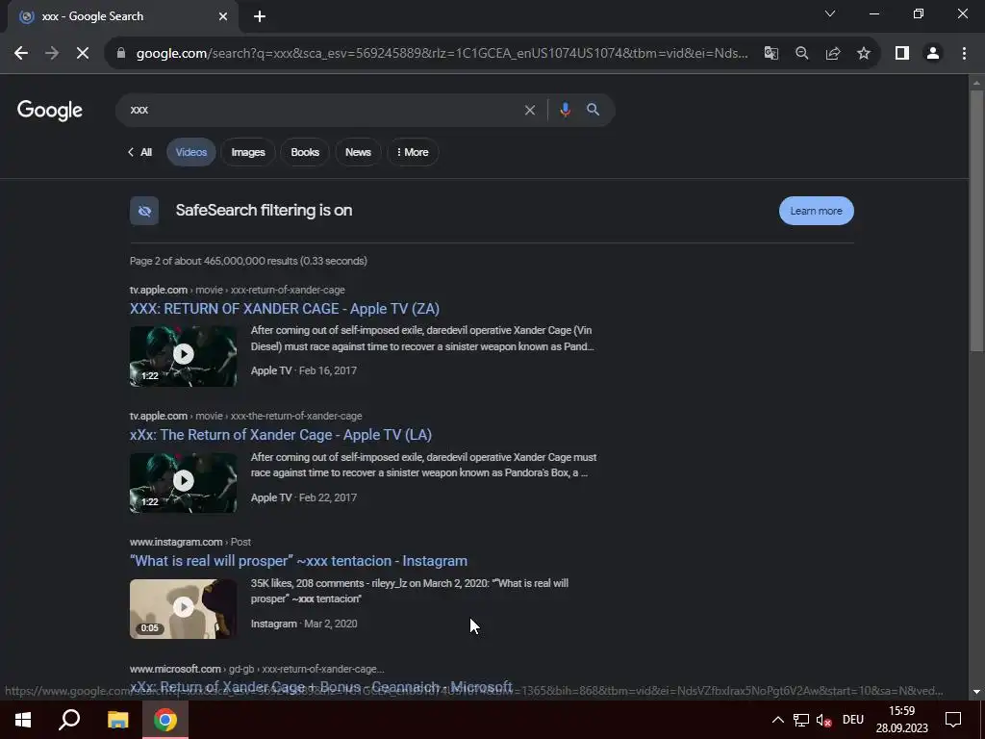Switch to Images results
Image resolution: width=985 pixels, height=739 pixels.
click(248, 152)
